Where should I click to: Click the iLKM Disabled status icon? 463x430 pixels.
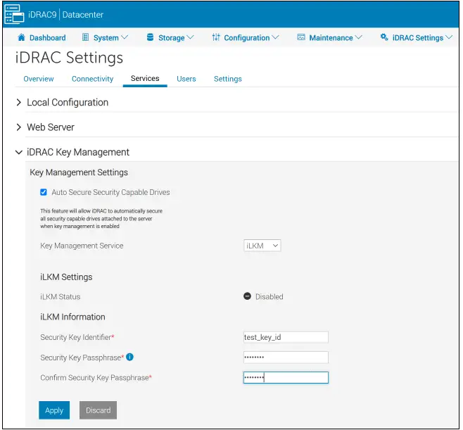247,296
